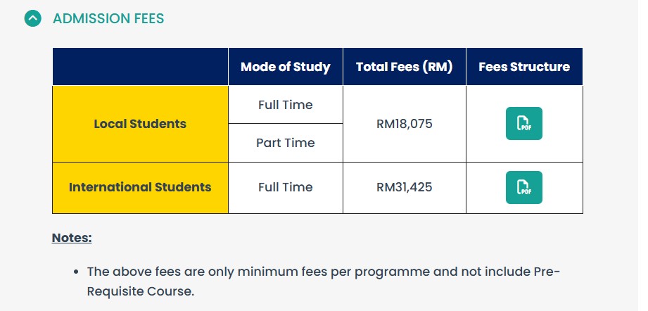Image resolution: width=648 pixels, height=311 pixels.
Task: Click the blank navy top-left header cell
Action: [140, 67]
